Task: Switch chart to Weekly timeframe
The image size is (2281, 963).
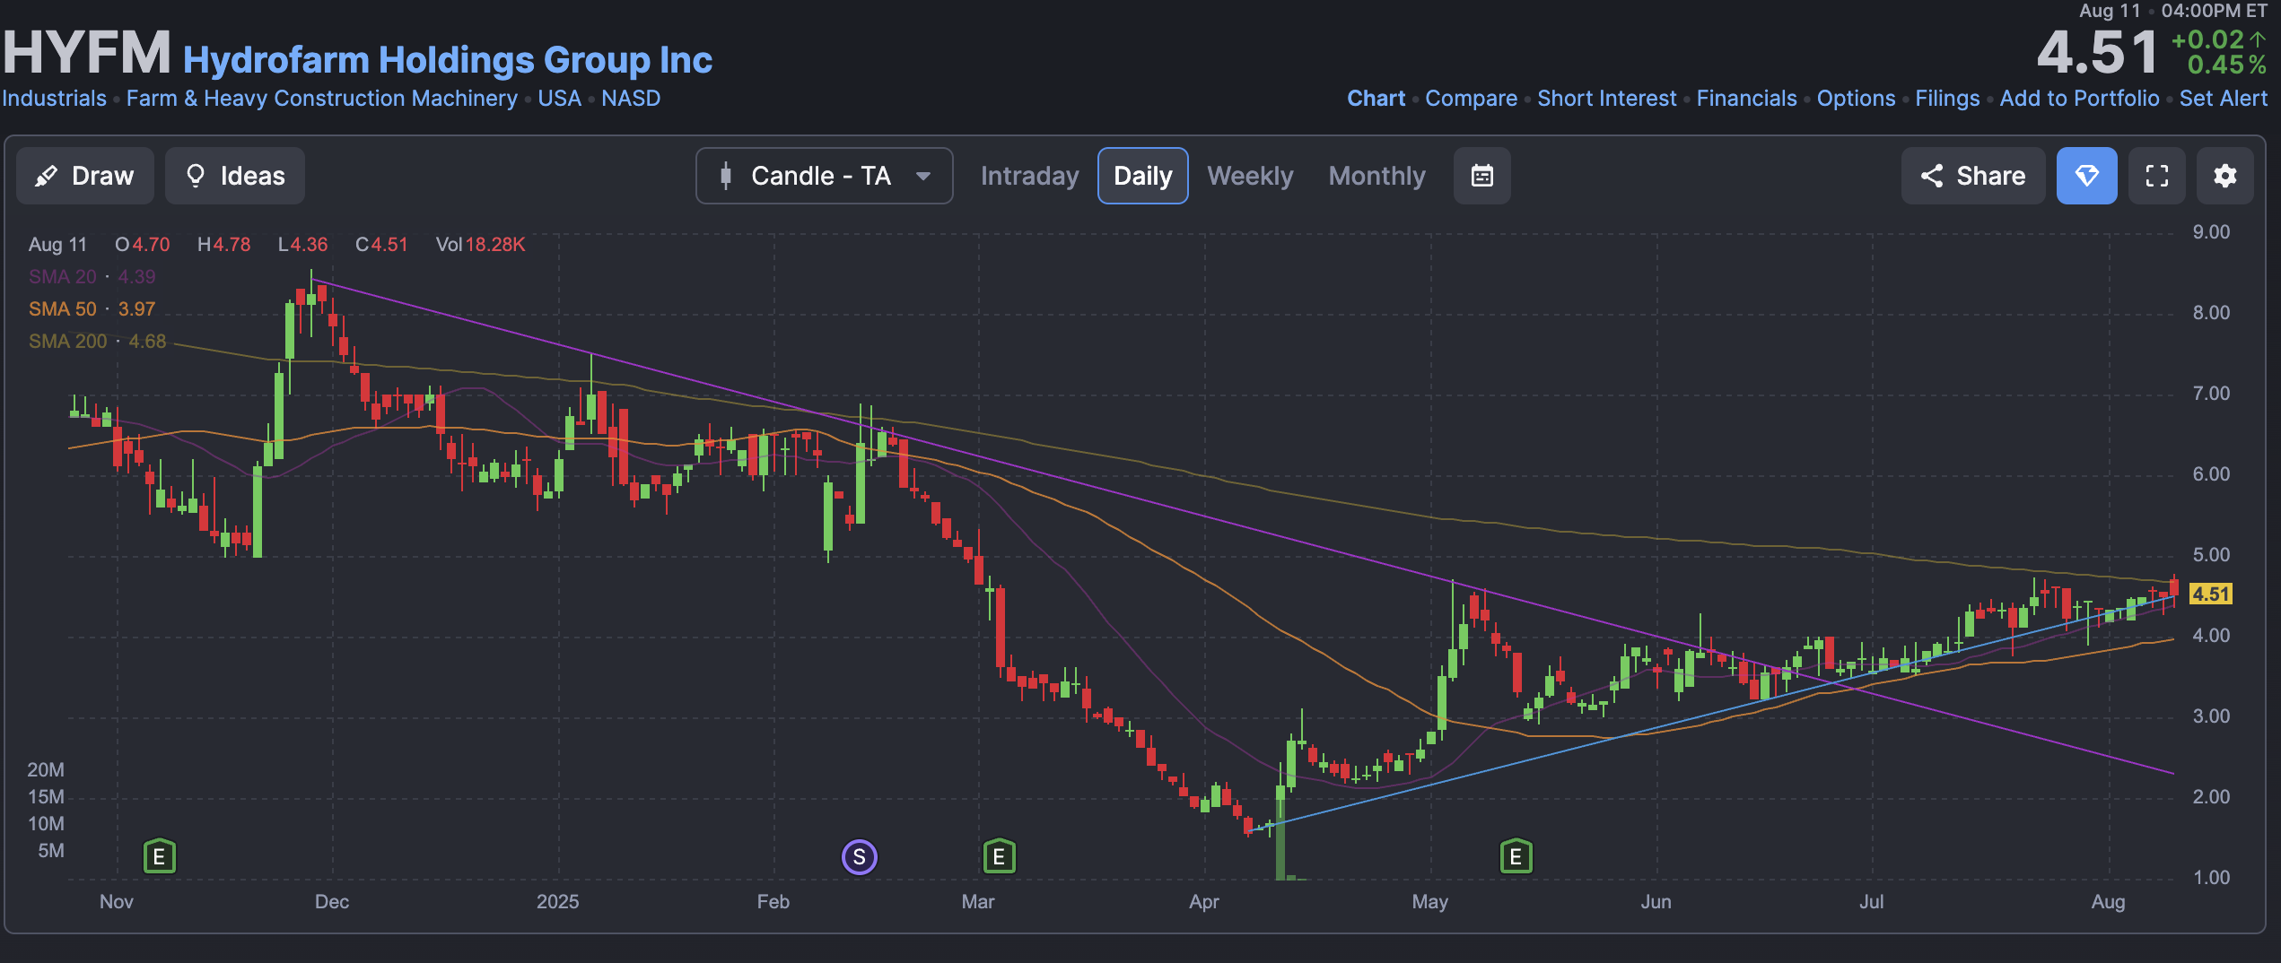Action: coord(1250,176)
